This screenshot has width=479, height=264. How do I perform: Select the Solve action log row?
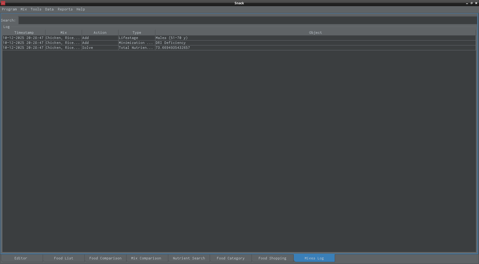(88, 48)
